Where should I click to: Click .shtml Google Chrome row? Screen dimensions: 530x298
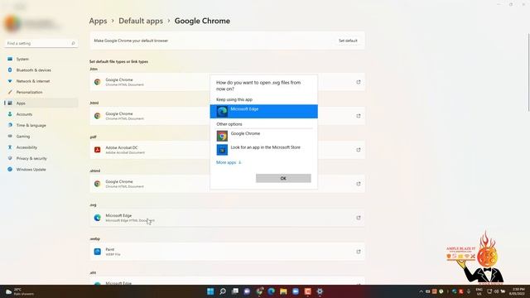(x=227, y=184)
